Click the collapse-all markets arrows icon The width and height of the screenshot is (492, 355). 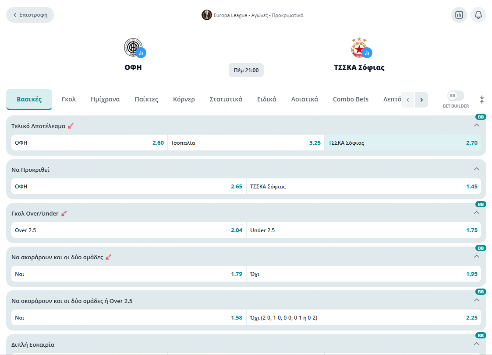tap(481, 100)
